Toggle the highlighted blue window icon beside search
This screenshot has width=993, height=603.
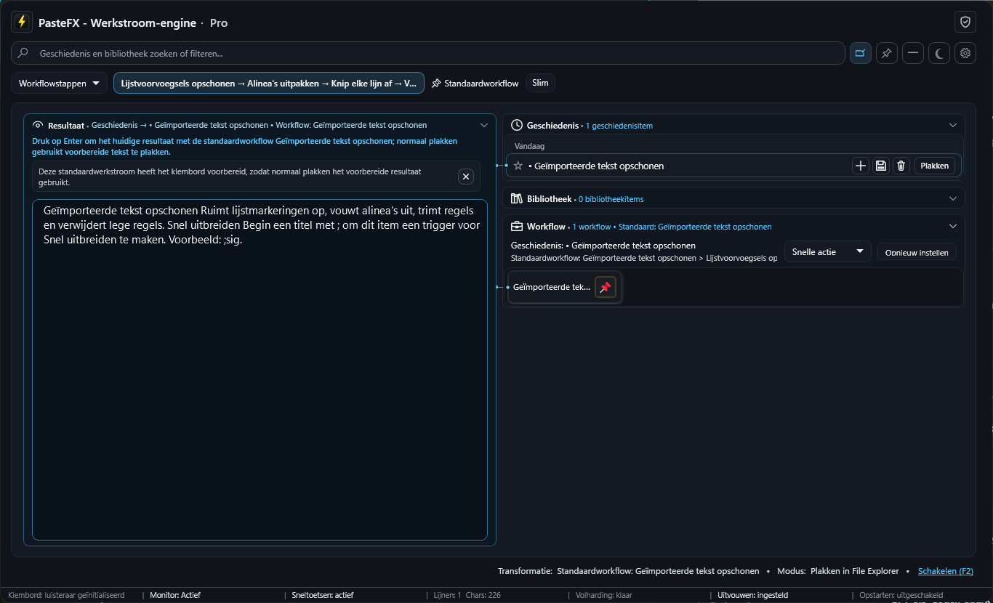861,53
